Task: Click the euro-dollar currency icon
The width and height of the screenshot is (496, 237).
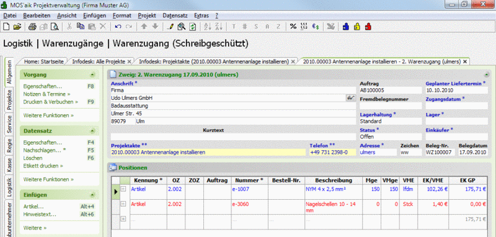Action: [316, 27]
